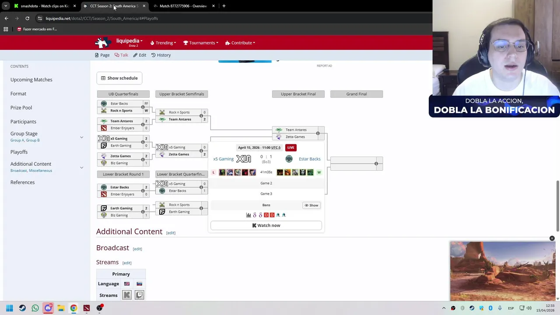Collapse the Group Stage contents chevron
Viewport: 560px width, 315px height.
click(81, 137)
